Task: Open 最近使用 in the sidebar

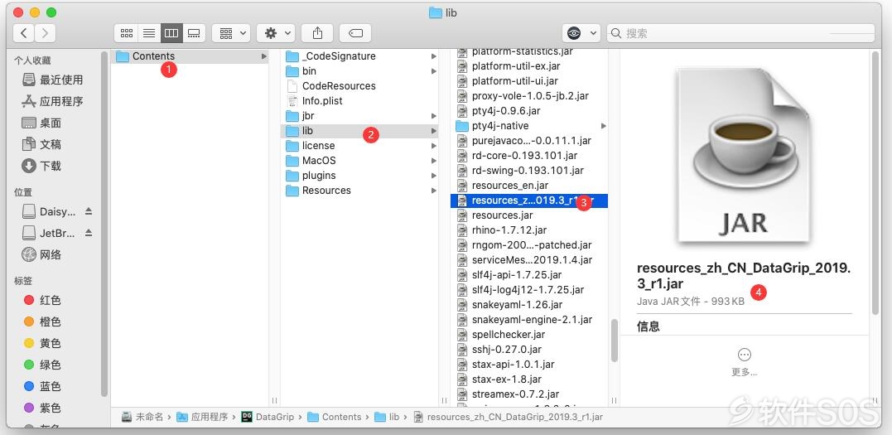Action: pyautogui.click(x=53, y=80)
